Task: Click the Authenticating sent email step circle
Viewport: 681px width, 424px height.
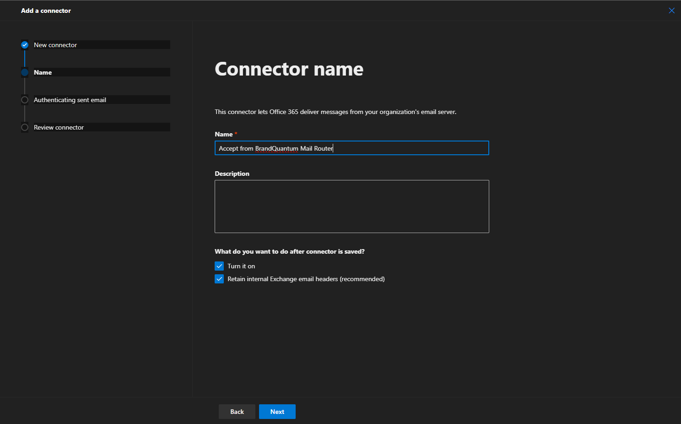Action: point(25,100)
